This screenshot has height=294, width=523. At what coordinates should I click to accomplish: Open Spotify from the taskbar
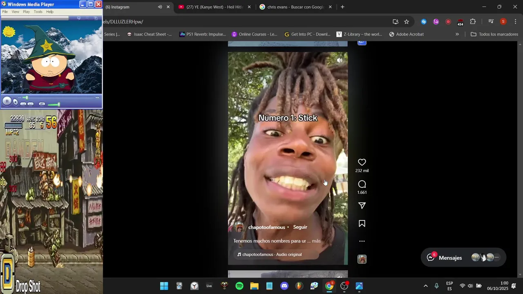[x=239, y=286]
